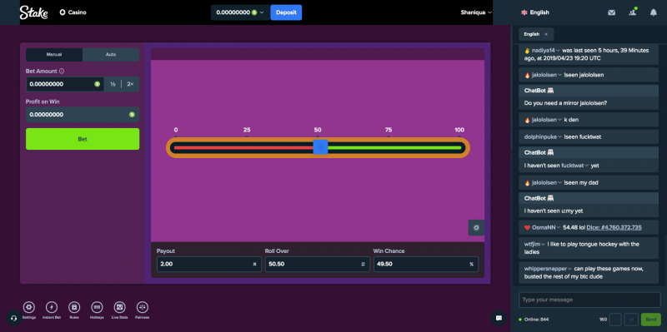Send the chat message

pyautogui.click(x=651, y=320)
